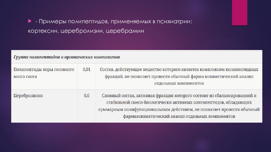
Task: Click the value "0,01" in the table
Action: (x=87, y=69)
